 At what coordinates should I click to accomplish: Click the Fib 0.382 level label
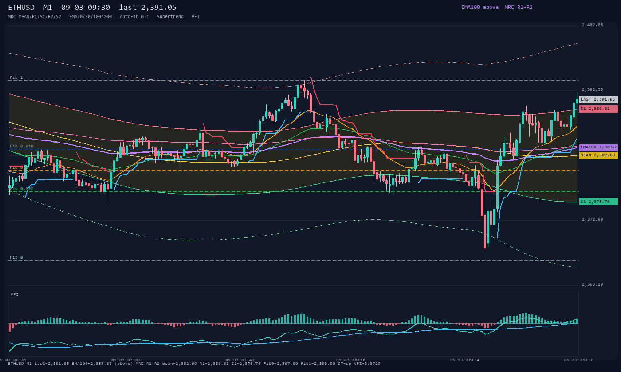point(22,189)
